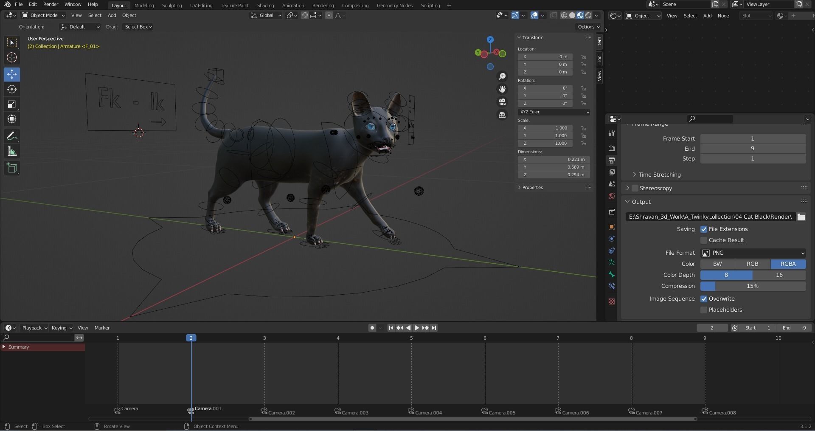Toggle the Overwrite checkbox
Screen dimensions: 815x431
tap(704, 299)
